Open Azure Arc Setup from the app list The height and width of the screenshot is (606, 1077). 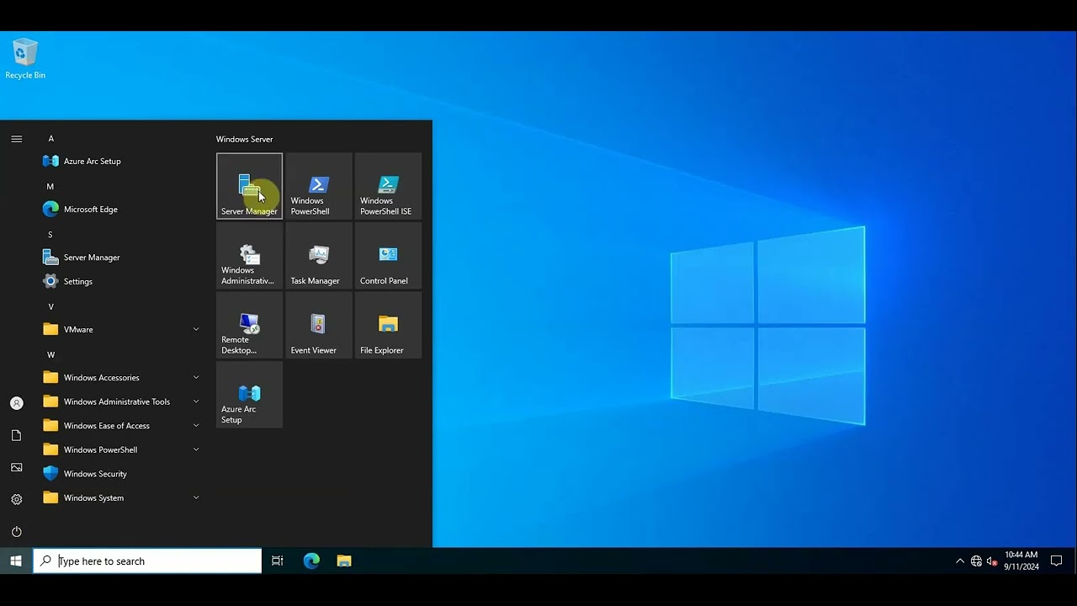click(122, 161)
